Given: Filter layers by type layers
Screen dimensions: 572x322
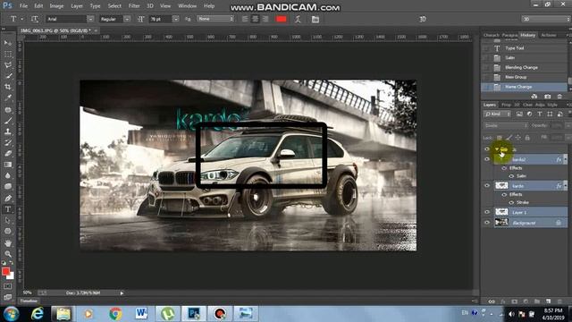Looking at the screenshot, I should tap(540, 114).
